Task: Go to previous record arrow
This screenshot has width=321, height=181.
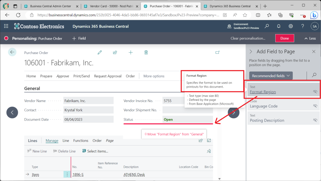Action: [x=12, y=112]
